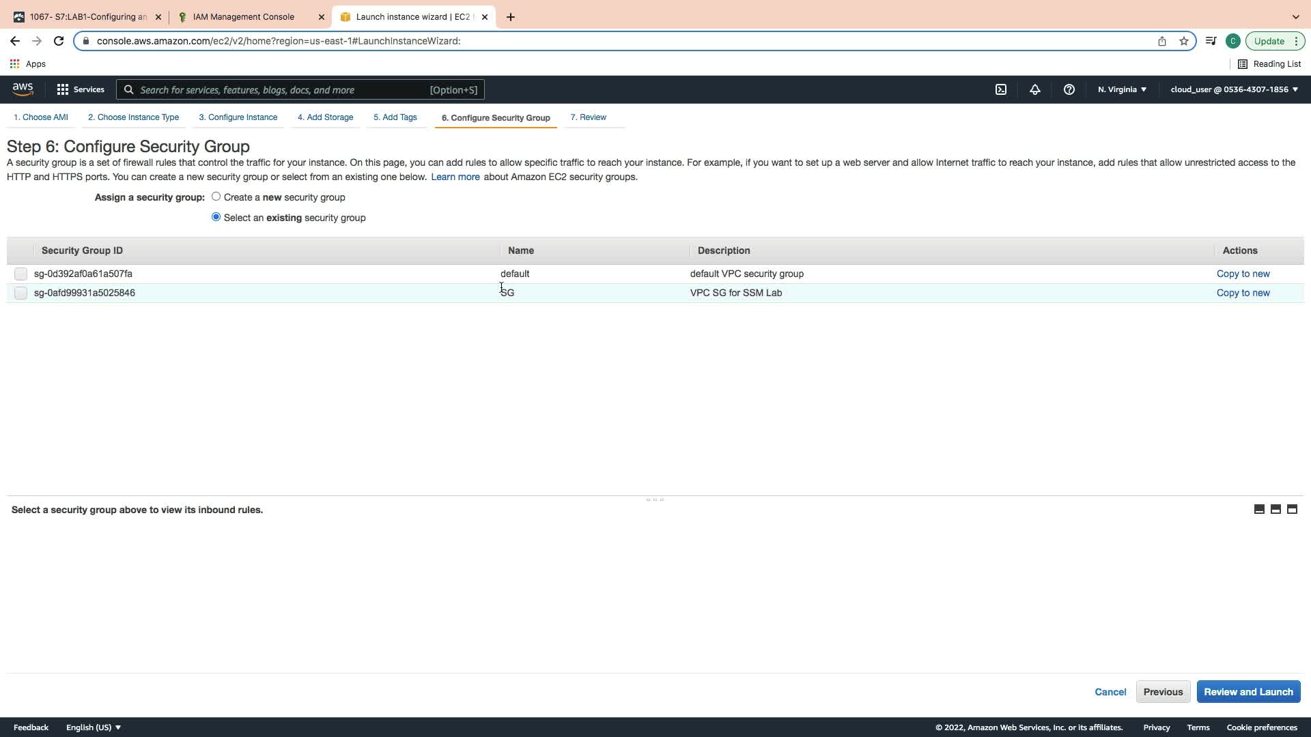The width and height of the screenshot is (1311, 737).
Task: Bookmark page with star icon
Action: click(1184, 41)
